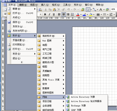Click the Paste clipboard icon
Image resolution: width=117 pixels, height=111 pixels.
click(x=54, y=9)
